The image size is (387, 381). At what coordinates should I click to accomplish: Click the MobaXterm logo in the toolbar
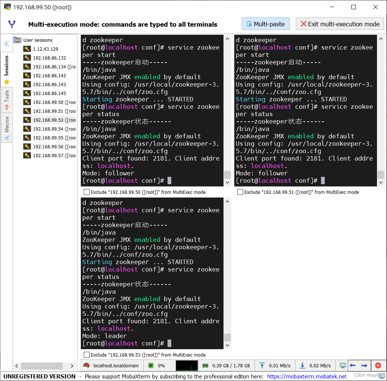coord(11,24)
